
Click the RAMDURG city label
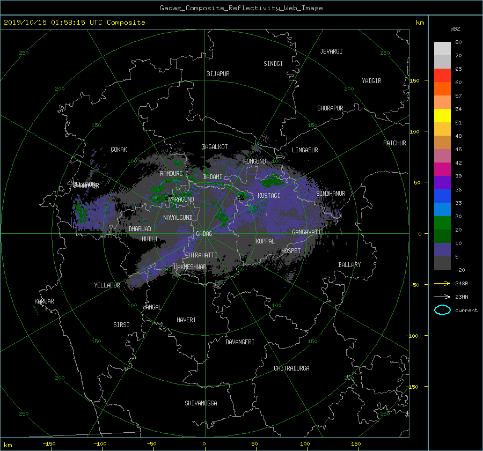pyautogui.click(x=171, y=174)
